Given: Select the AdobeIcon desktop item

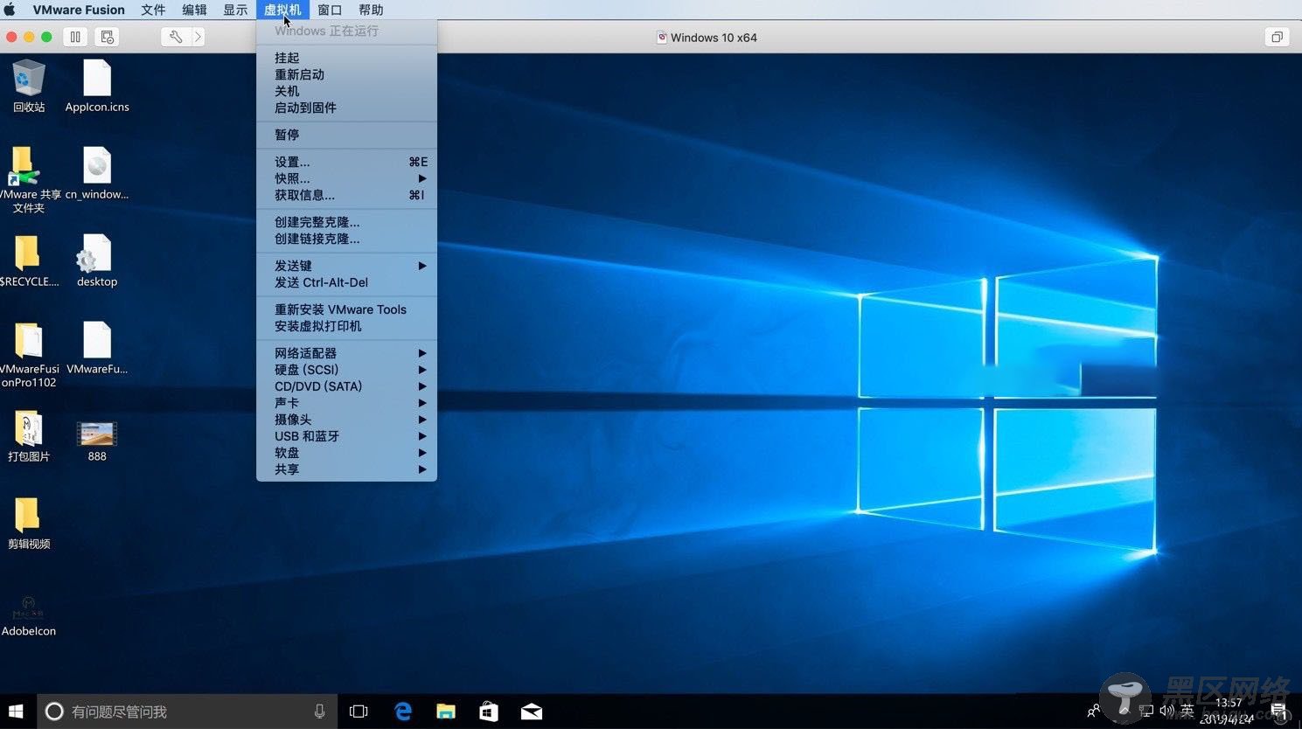Looking at the screenshot, I should coord(29,615).
